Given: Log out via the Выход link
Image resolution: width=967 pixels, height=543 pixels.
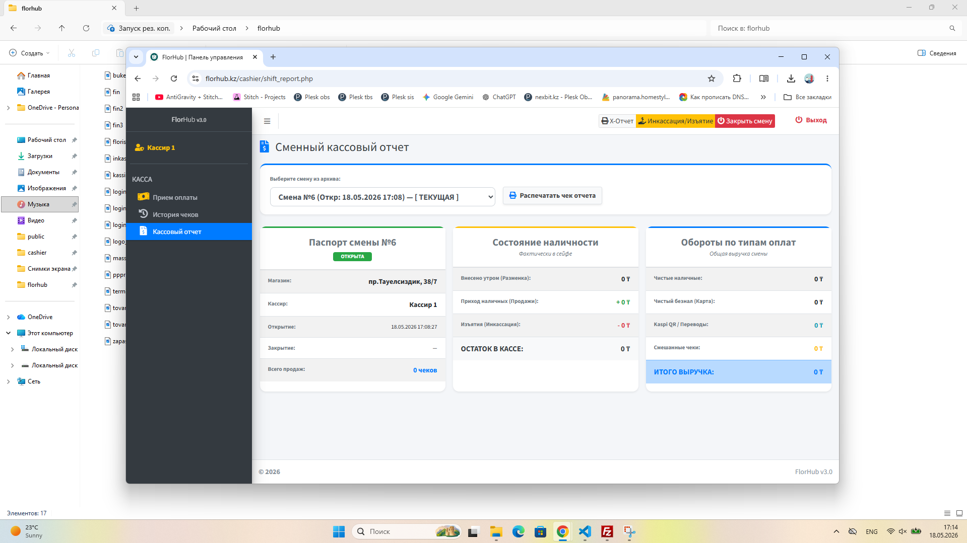Looking at the screenshot, I should (811, 120).
